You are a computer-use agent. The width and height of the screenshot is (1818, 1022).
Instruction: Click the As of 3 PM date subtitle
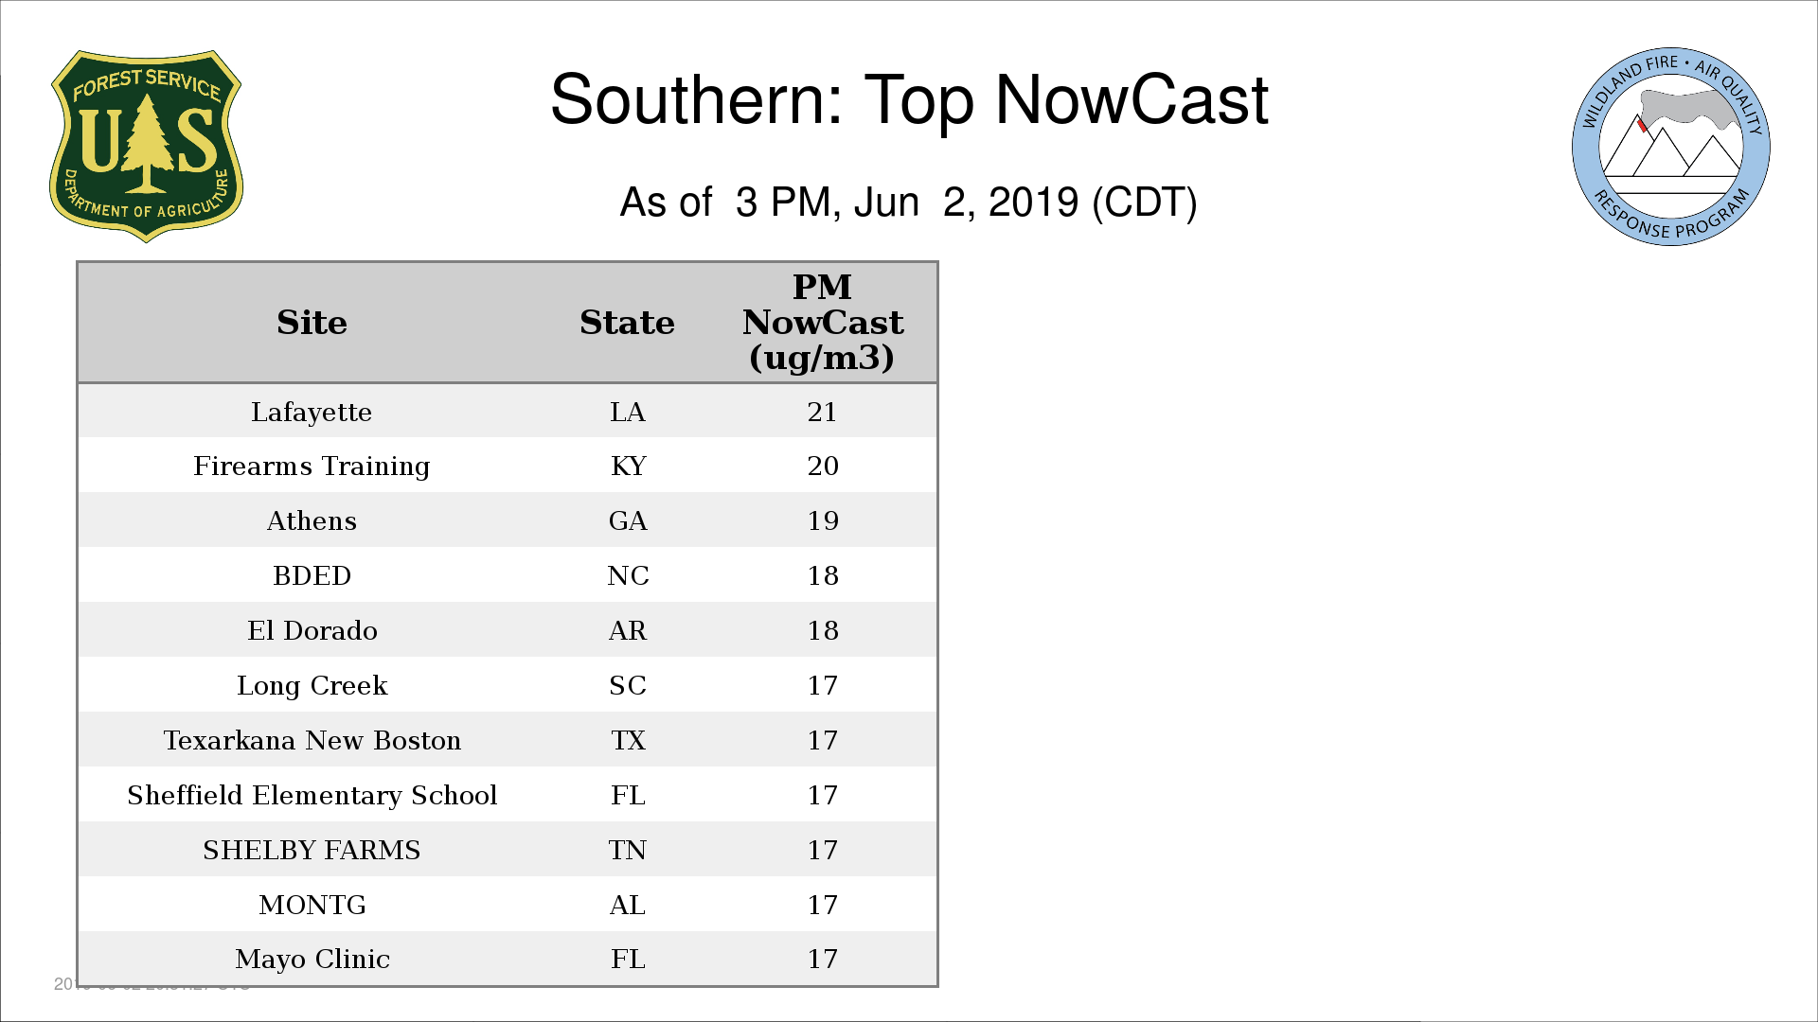pyautogui.click(x=909, y=203)
